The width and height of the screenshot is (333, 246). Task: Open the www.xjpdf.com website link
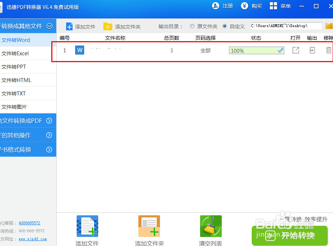33,239
